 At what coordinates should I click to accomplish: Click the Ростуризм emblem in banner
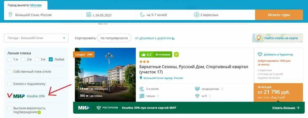[x=99, y=108]
